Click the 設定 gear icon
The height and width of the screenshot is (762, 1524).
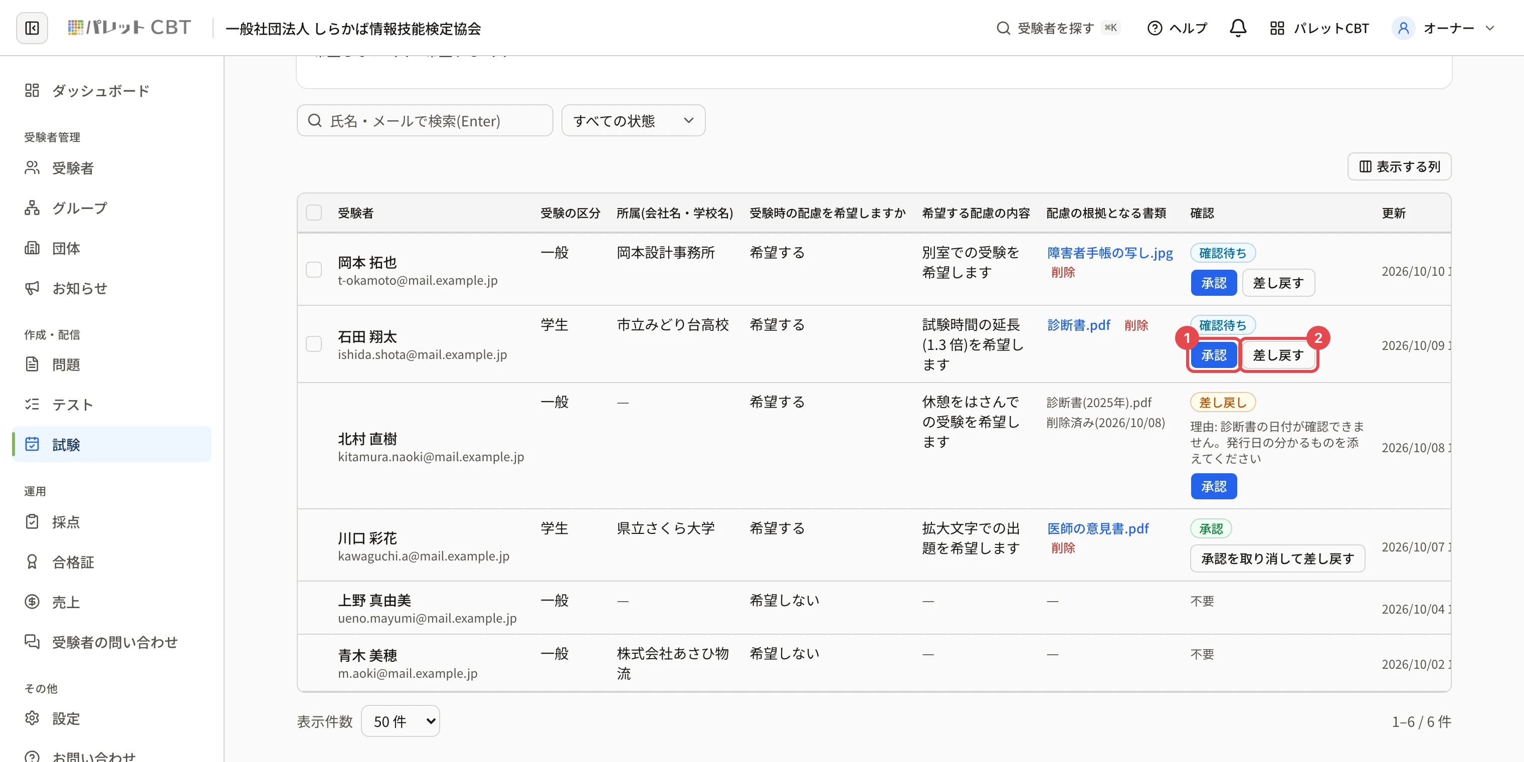point(32,718)
